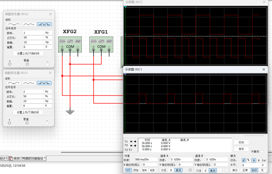Click the plus terminal in XFG1 panel
This screenshot has width=272, height=174.
pos(9,123)
